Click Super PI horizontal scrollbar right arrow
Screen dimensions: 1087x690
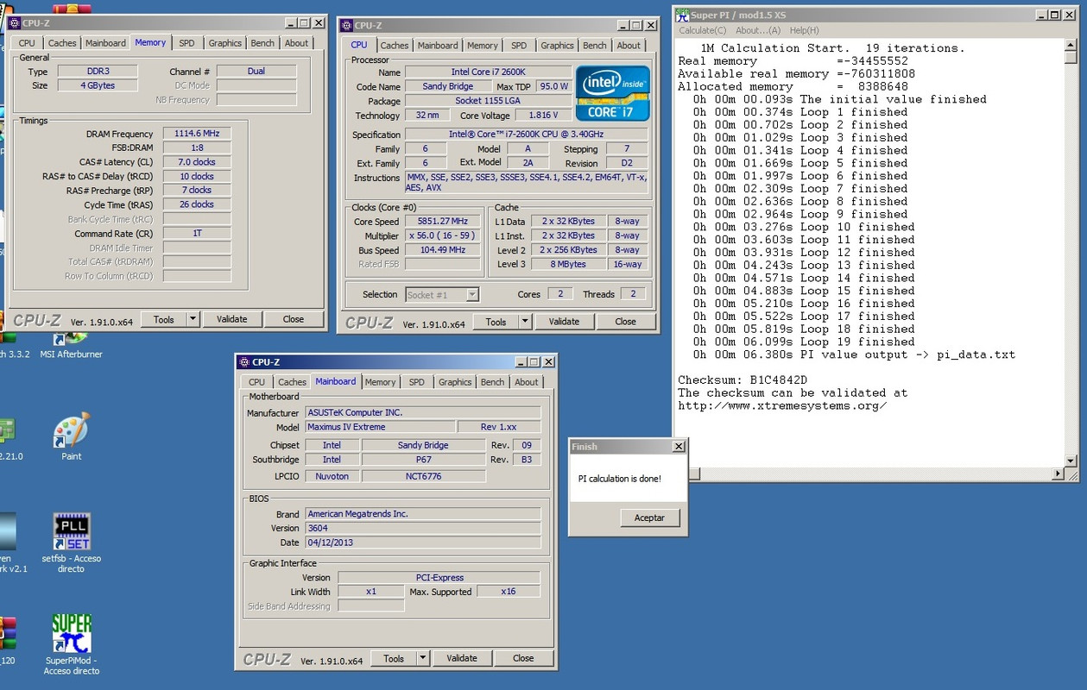point(1059,474)
